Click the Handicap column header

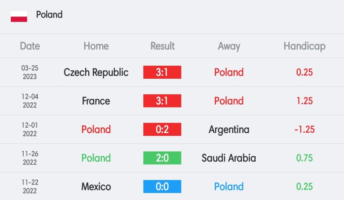(x=304, y=46)
